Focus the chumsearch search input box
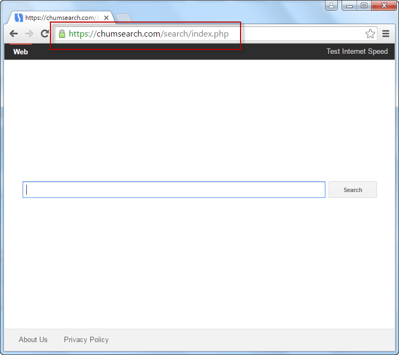This screenshot has width=399, height=355. tap(174, 190)
